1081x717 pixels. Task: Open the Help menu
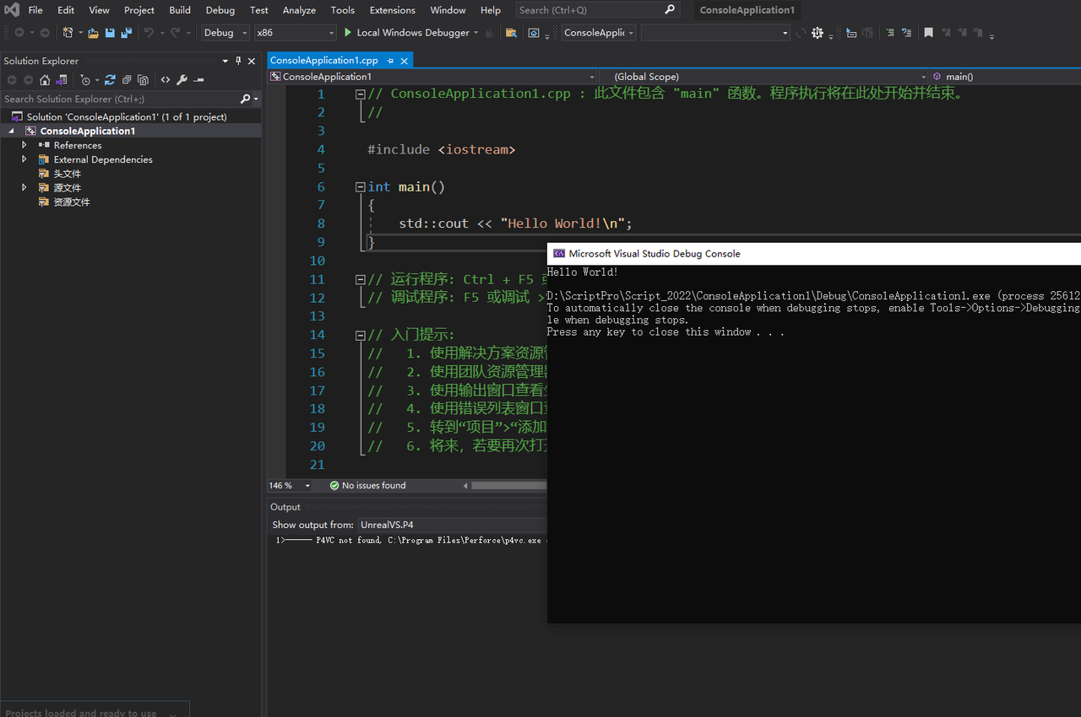point(491,10)
